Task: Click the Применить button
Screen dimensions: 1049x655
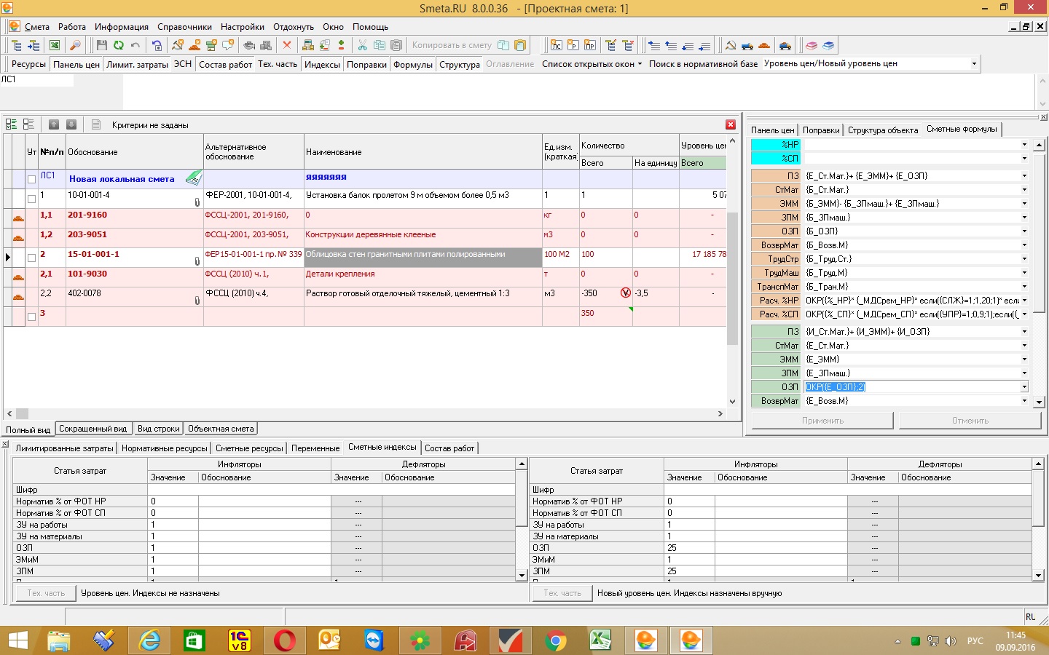Action: 822,421
